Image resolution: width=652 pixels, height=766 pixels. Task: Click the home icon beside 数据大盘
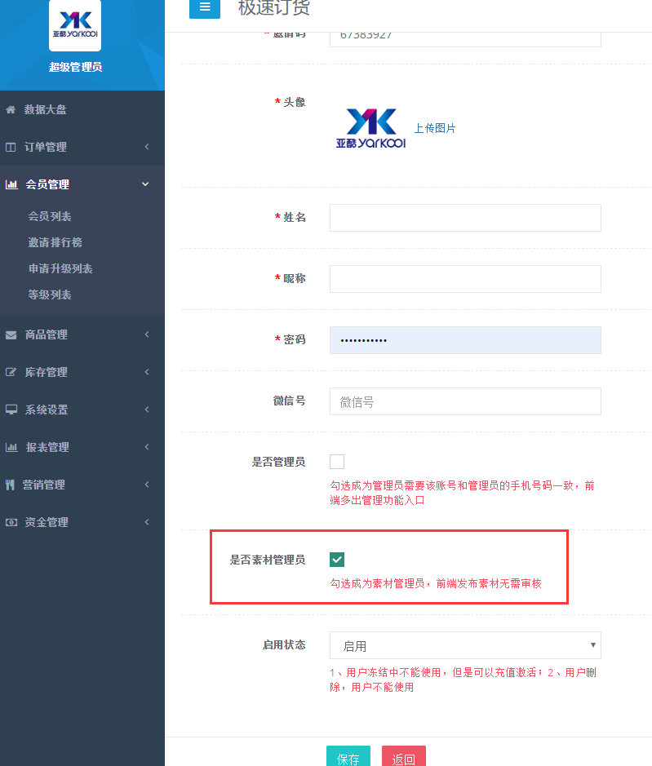click(11, 109)
